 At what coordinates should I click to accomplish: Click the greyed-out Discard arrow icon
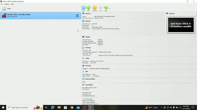tap(101, 8)
